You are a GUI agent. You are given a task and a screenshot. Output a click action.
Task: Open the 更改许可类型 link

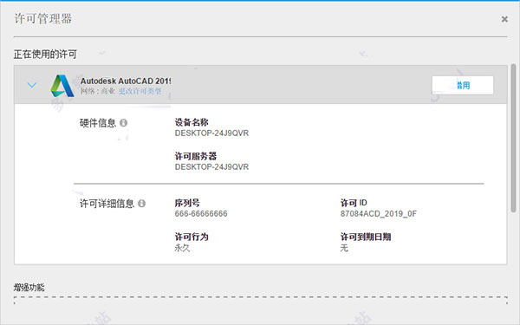pos(140,91)
